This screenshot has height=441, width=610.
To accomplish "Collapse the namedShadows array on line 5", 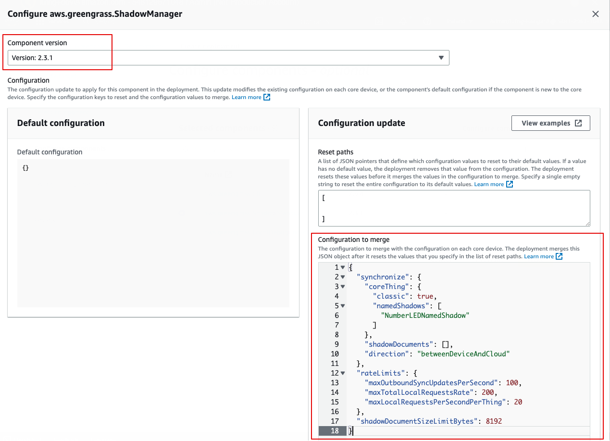I will (x=343, y=305).
